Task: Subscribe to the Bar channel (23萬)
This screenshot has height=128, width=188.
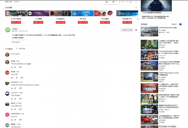Action: [x=61, y=22]
